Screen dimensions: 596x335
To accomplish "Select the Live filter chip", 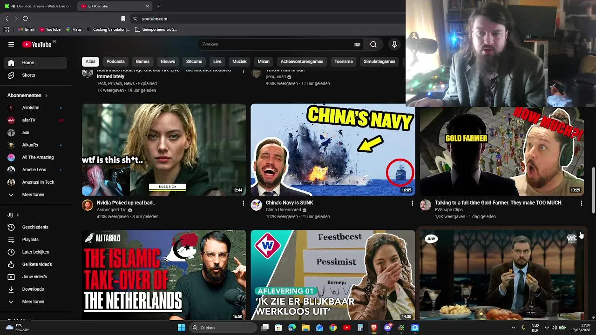I will [217, 61].
